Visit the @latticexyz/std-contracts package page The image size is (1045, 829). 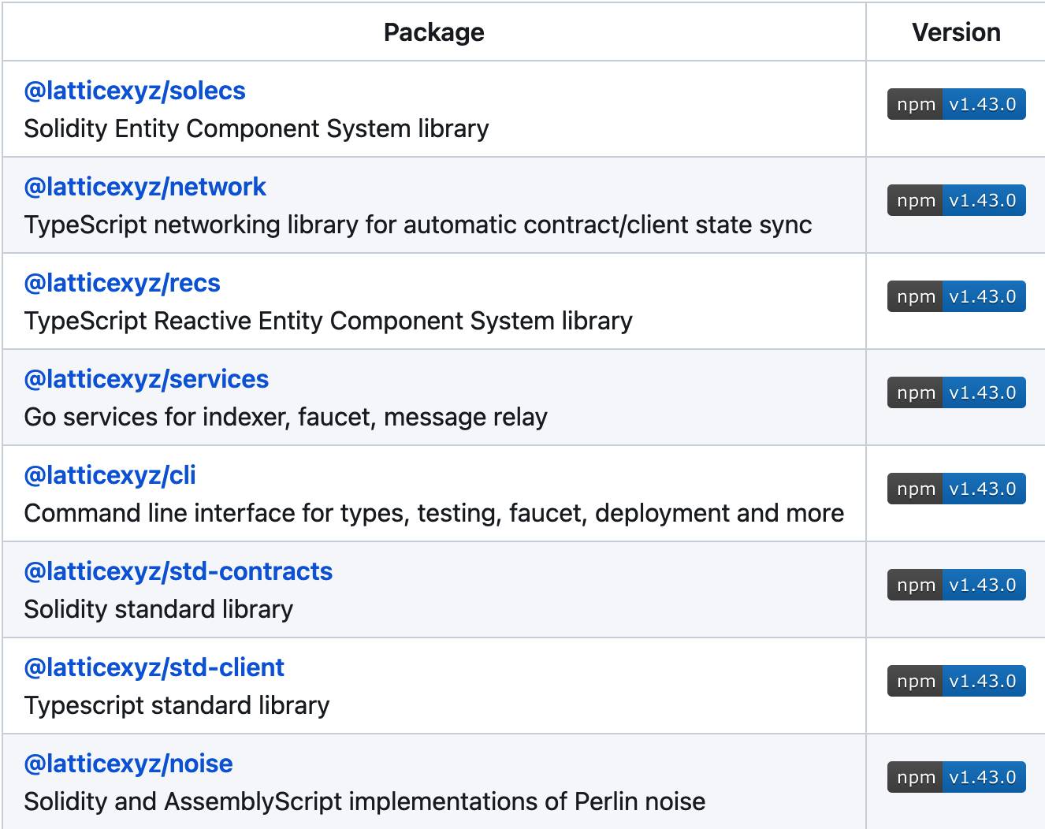pos(178,572)
